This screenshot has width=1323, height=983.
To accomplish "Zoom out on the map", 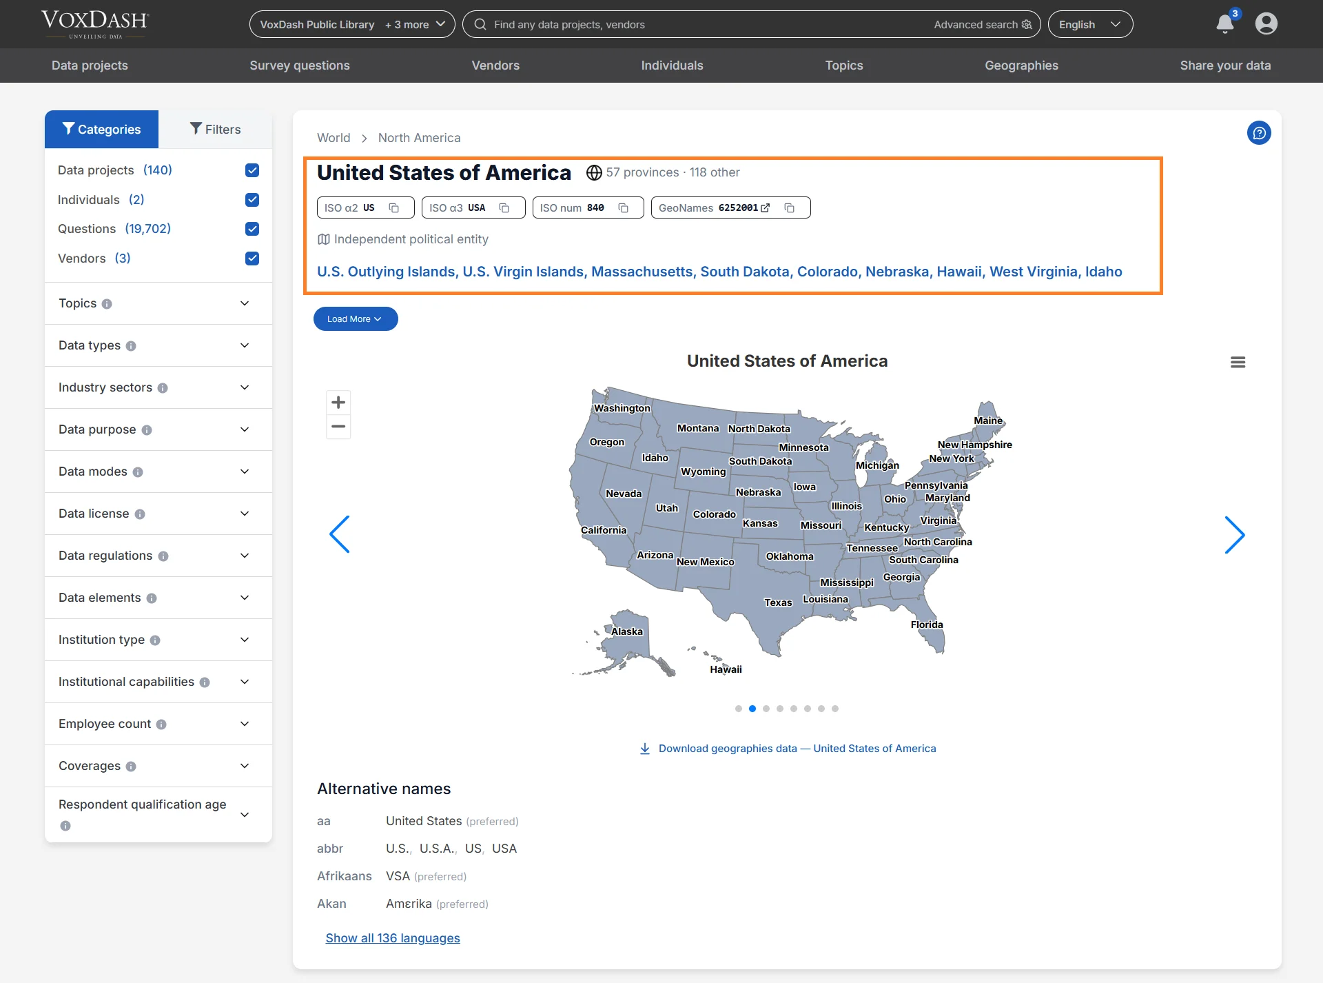I will tap(338, 427).
